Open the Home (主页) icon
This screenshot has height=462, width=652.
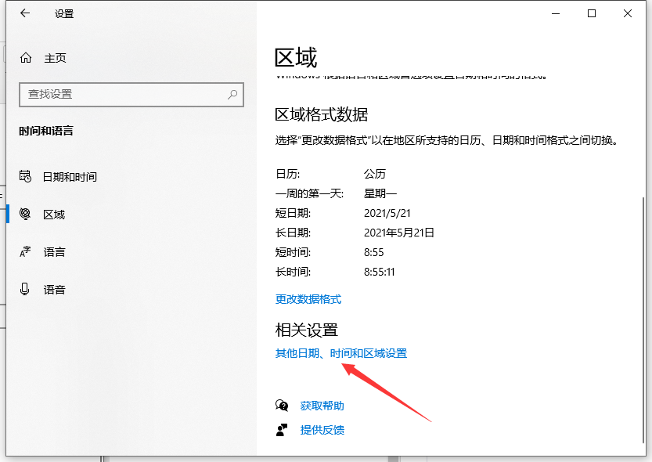click(26, 58)
